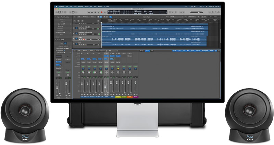Click the Wi-Fi icon in the menu bar
This screenshot has width=274, height=145.
coord(201,6)
